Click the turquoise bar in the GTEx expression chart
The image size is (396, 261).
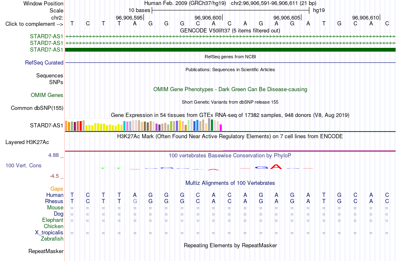point(125,126)
